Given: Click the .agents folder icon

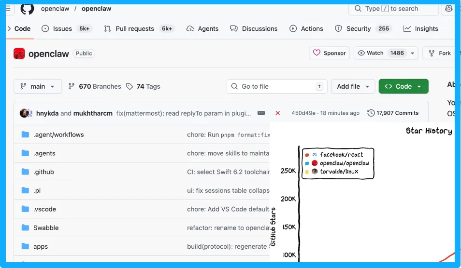Looking at the screenshot, I should [25, 153].
